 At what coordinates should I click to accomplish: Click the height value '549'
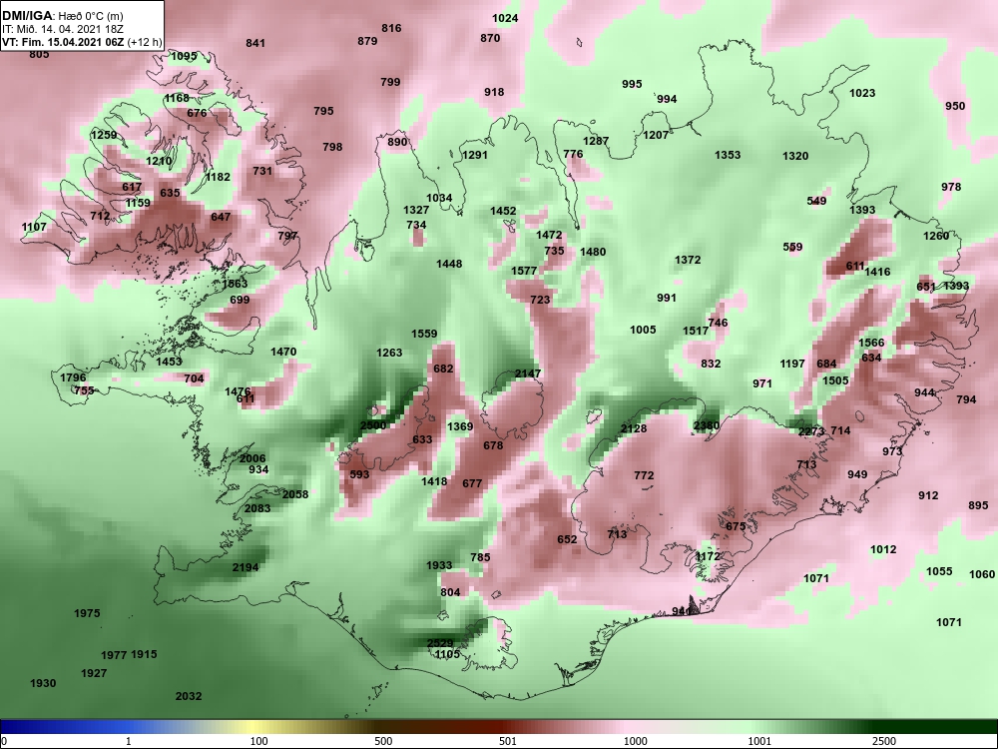pyautogui.click(x=816, y=201)
